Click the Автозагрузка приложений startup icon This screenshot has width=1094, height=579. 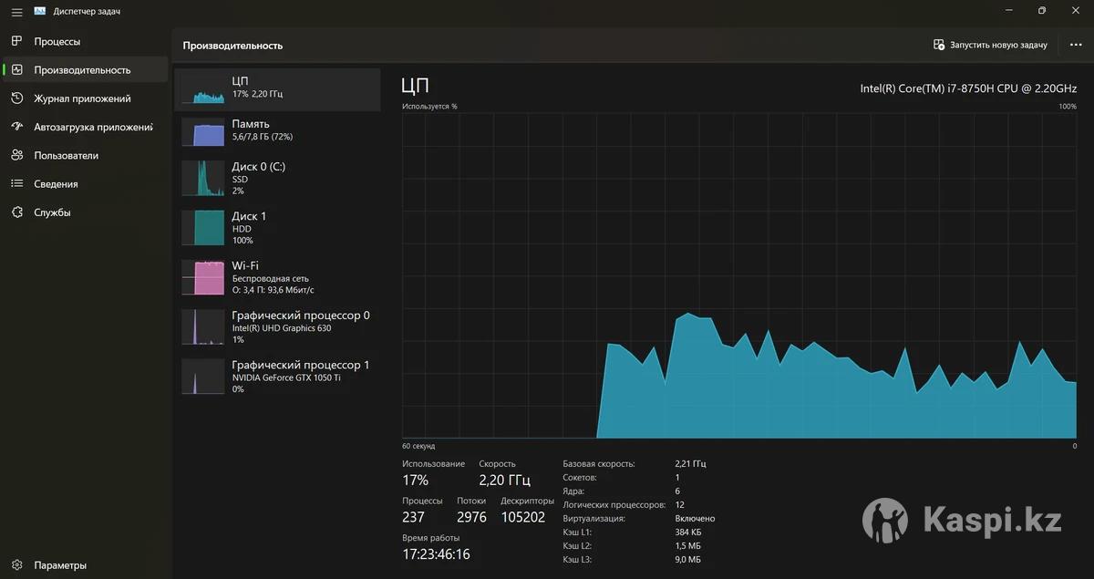[16, 127]
